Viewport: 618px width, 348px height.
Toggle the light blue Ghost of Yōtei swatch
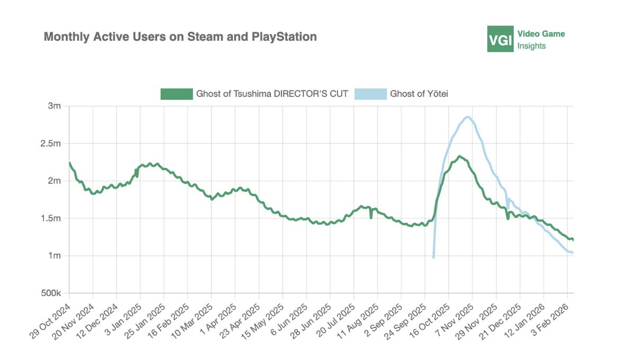click(370, 94)
